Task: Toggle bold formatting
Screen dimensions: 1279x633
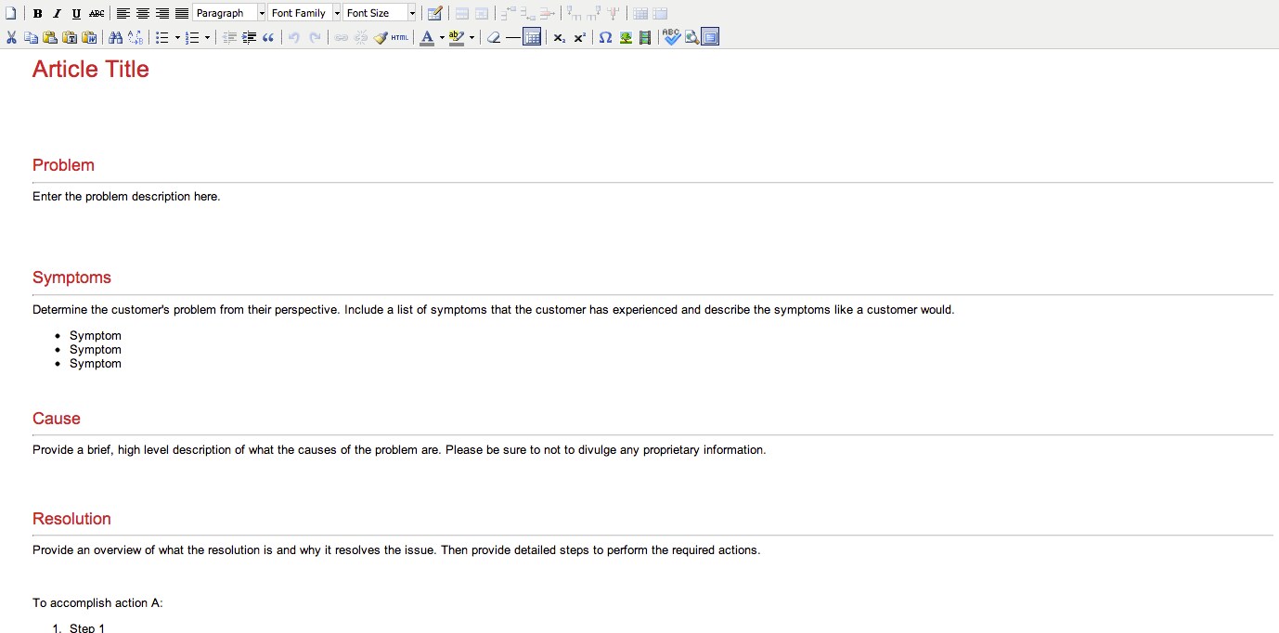Action: pos(37,13)
